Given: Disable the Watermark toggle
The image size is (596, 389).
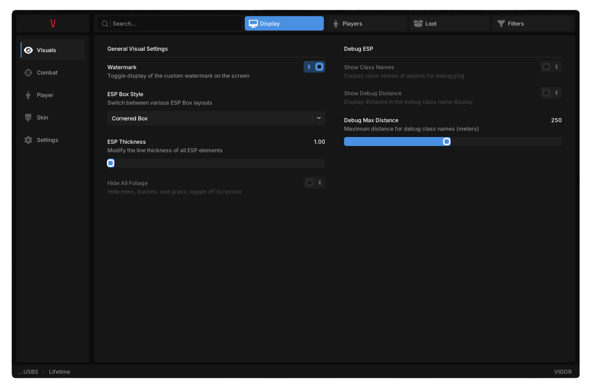Looking at the screenshot, I should point(314,67).
